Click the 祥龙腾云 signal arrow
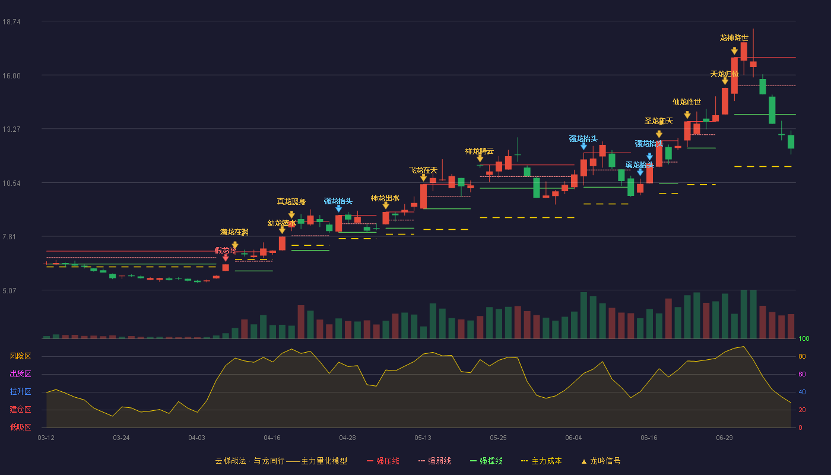Image resolution: width=831 pixels, height=475 pixels. 480,159
